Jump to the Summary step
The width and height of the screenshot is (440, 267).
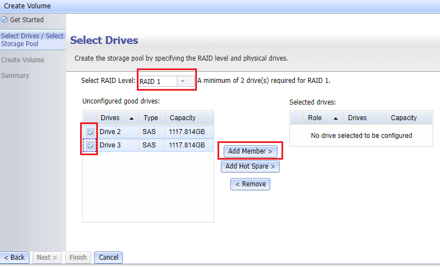15,76
